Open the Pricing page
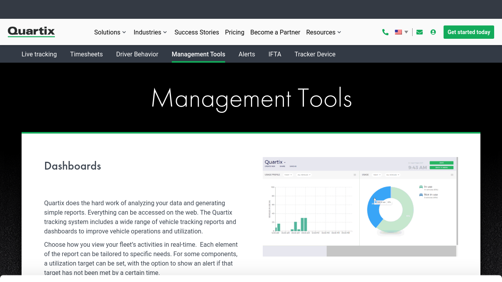This screenshot has width=502, height=282. (x=235, y=32)
